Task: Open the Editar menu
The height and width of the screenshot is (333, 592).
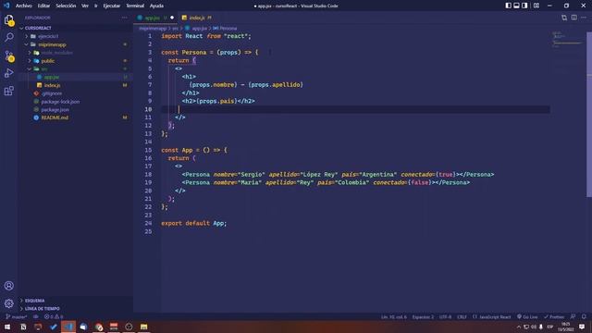Action: point(43,6)
